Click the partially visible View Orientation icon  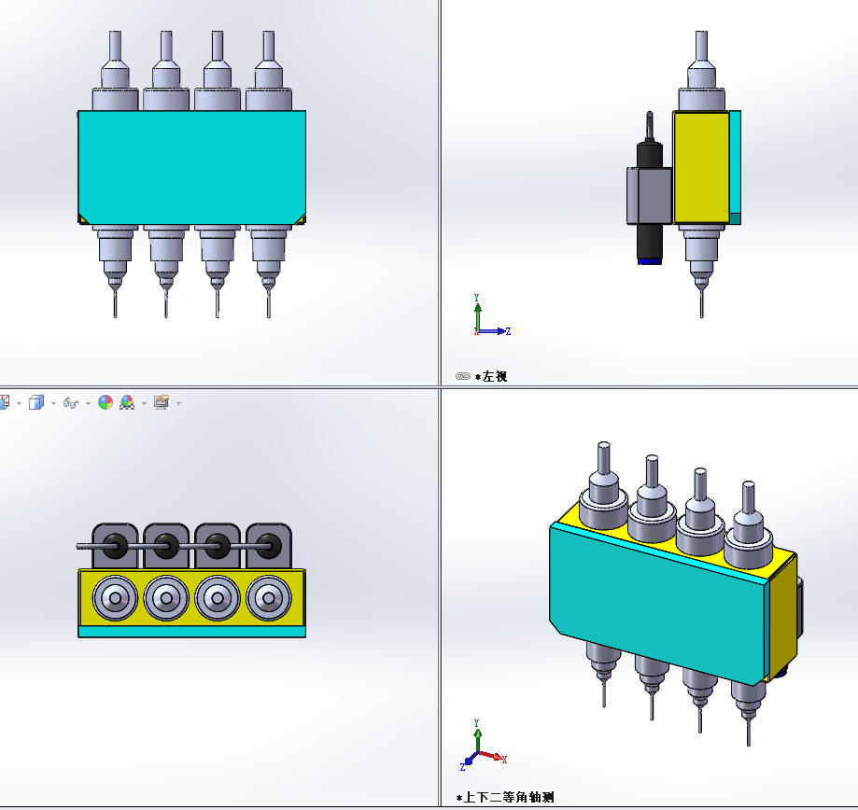pos(5,403)
